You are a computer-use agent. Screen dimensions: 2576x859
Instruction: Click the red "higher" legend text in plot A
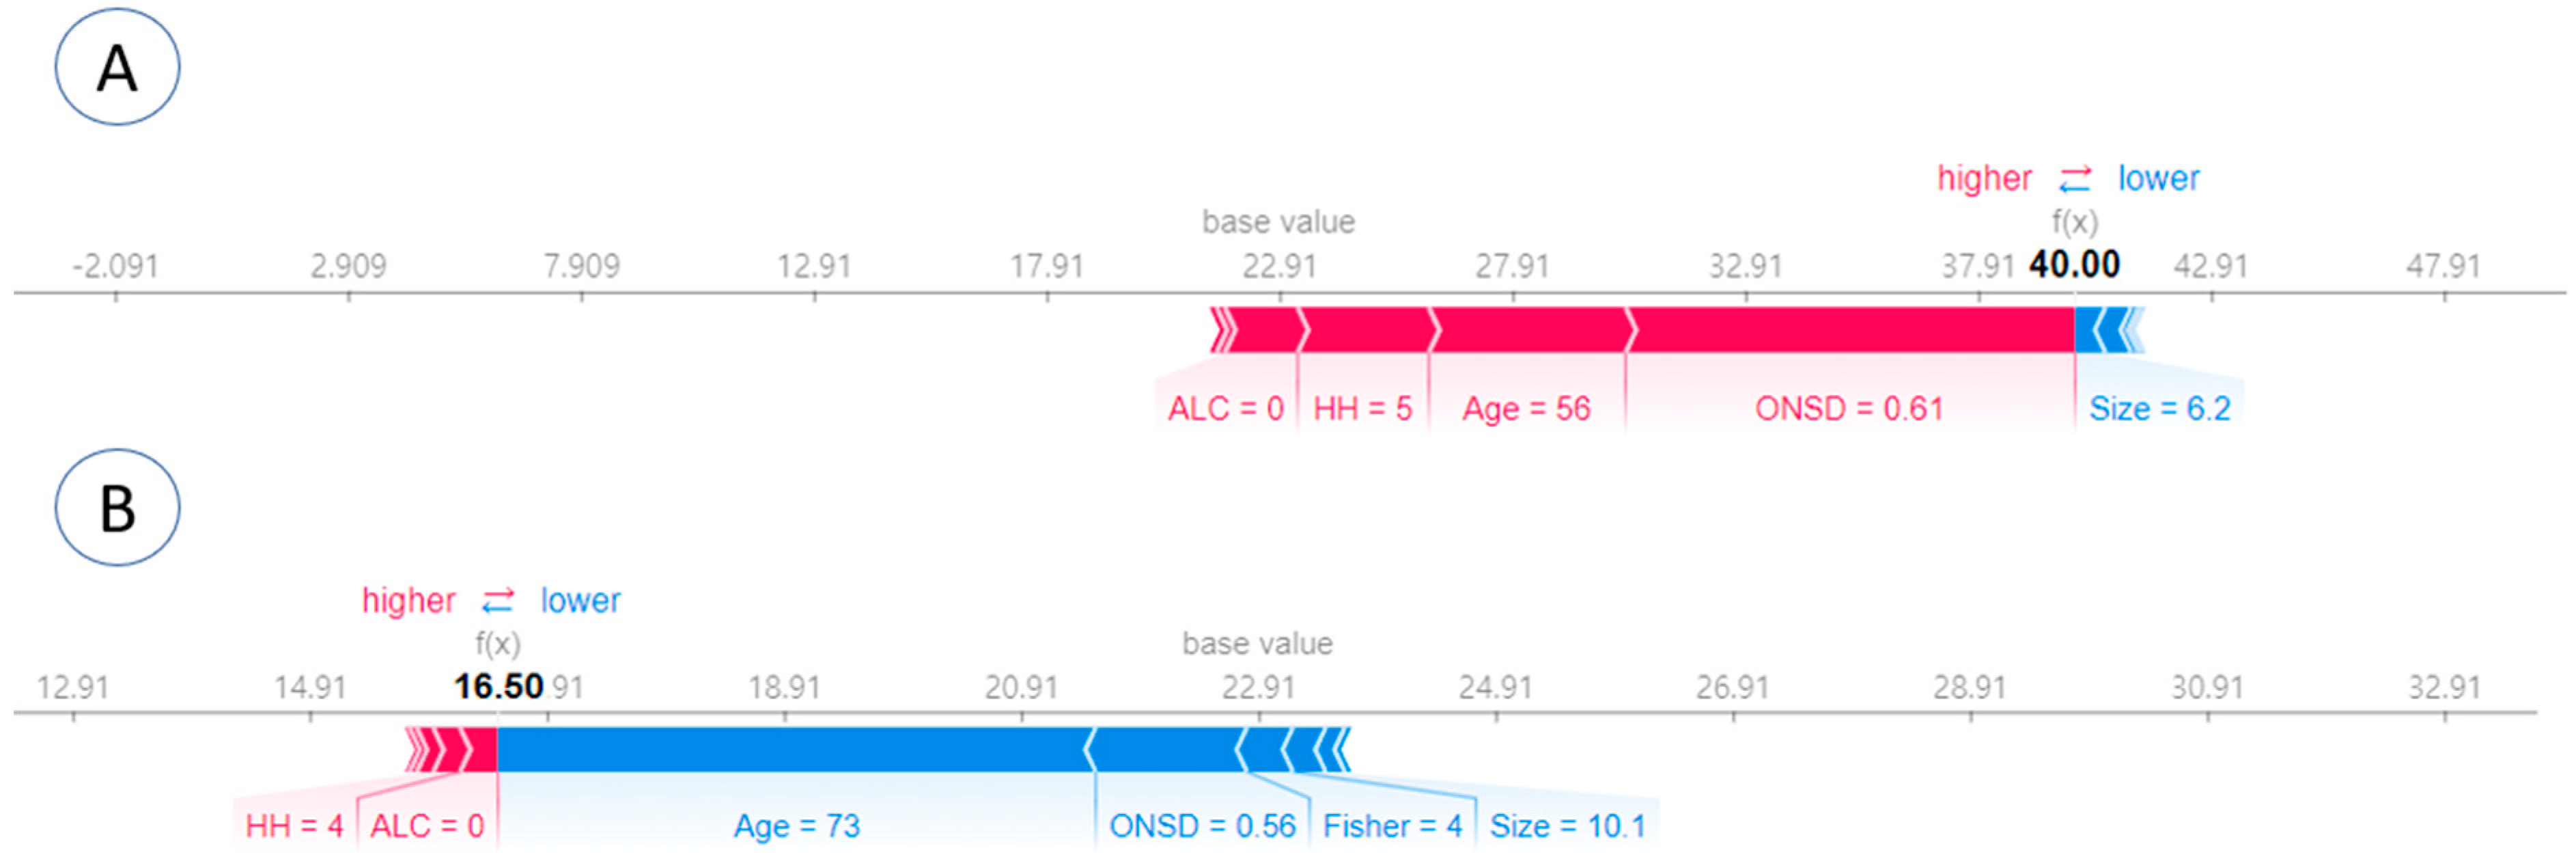click(1984, 178)
